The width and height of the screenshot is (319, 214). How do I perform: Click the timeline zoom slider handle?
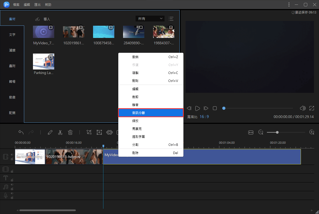pos(277,132)
